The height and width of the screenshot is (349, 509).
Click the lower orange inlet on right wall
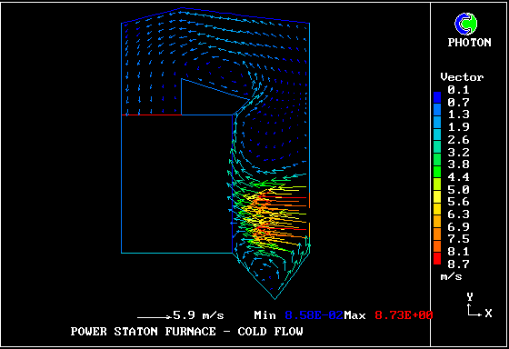tap(309, 231)
